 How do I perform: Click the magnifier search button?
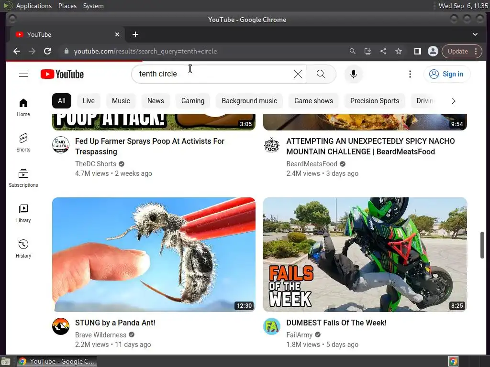(x=321, y=74)
